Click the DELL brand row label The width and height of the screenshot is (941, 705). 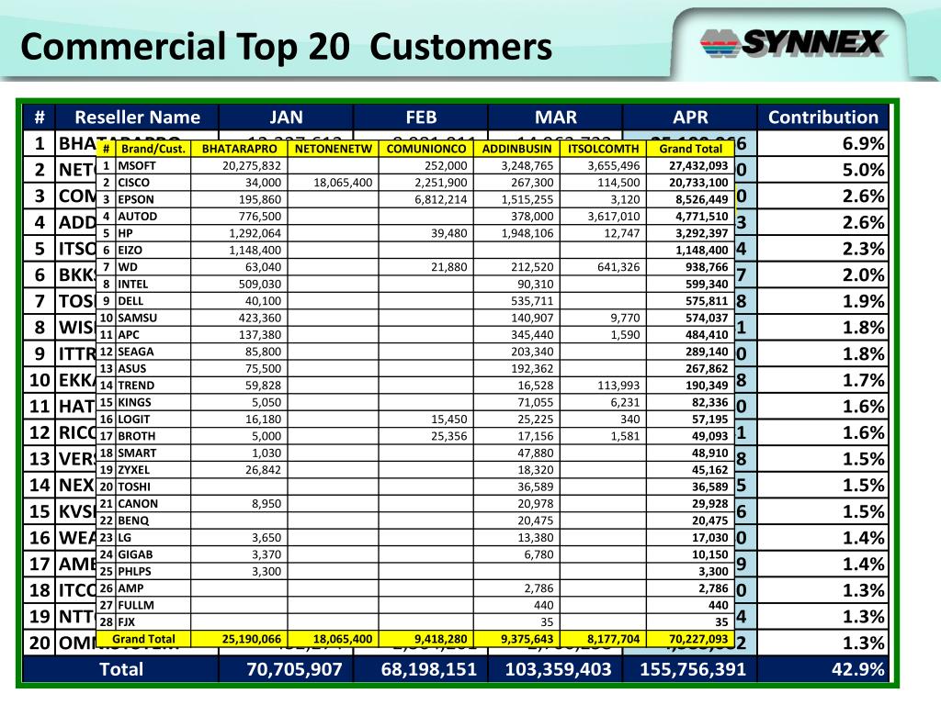point(130,301)
